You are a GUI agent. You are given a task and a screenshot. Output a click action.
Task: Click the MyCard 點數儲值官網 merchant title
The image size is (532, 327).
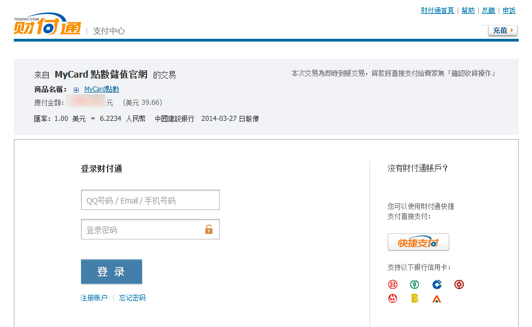click(101, 75)
